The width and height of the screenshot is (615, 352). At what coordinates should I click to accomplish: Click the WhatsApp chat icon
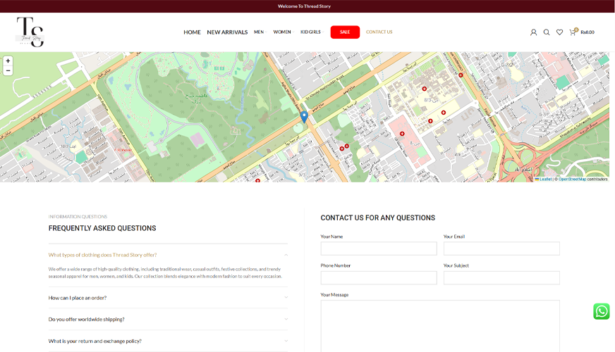coord(601,311)
